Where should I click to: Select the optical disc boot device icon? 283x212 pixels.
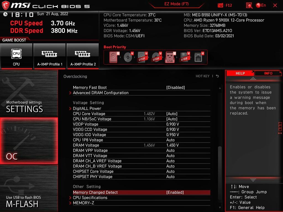129,57
